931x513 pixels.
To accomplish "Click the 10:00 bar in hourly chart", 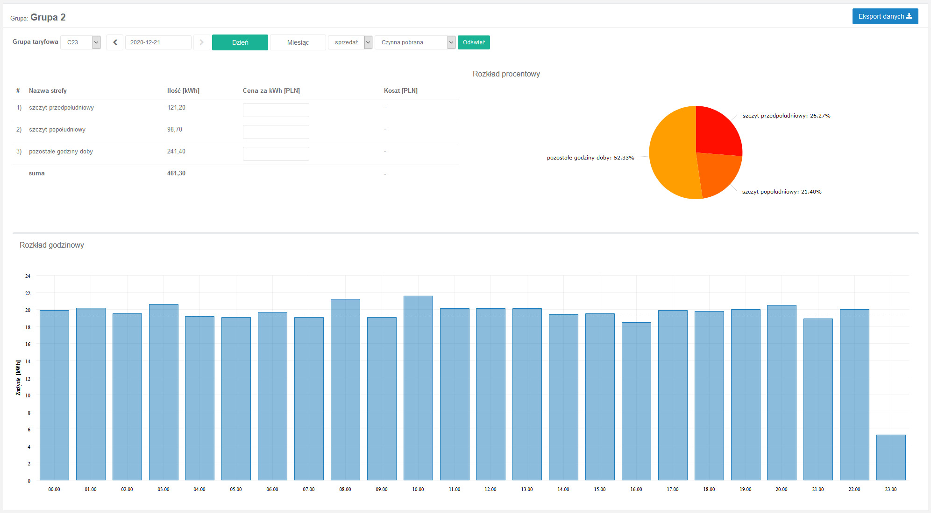I will (x=418, y=387).
